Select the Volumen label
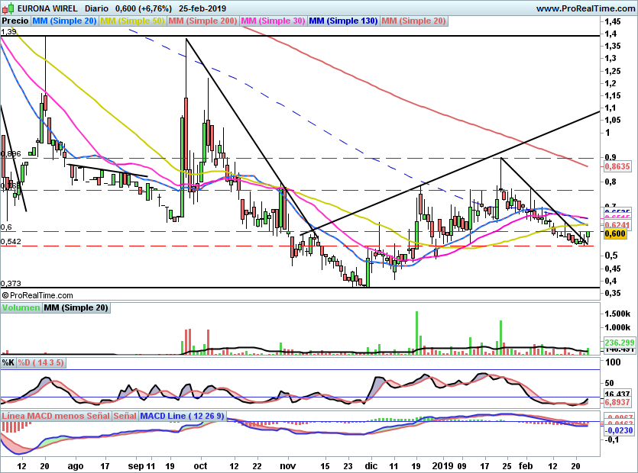Screen dimensions: 638x473 (21, 307)
